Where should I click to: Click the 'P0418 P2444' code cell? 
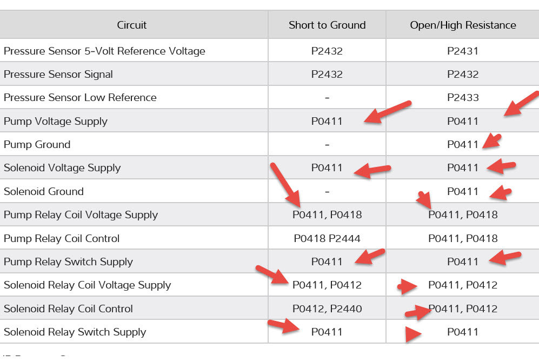(327, 238)
